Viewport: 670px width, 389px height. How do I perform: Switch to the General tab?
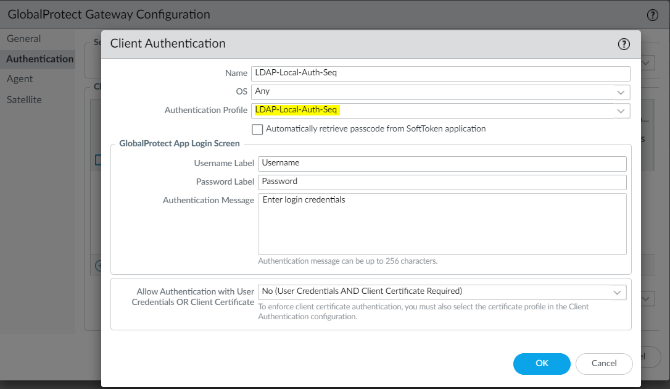tap(23, 38)
